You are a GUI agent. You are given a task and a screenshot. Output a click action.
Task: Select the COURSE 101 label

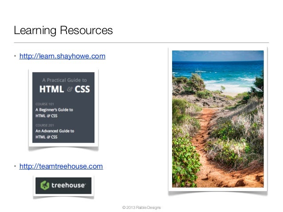[45, 104]
